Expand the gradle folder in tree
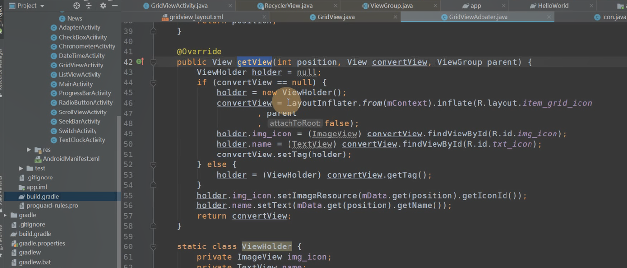The height and width of the screenshot is (268, 627). pyautogui.click(x=5, y=215)
